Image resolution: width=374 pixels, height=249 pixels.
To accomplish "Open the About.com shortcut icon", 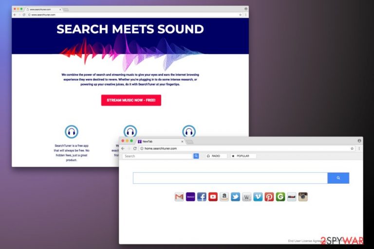I will pos(292,197).
